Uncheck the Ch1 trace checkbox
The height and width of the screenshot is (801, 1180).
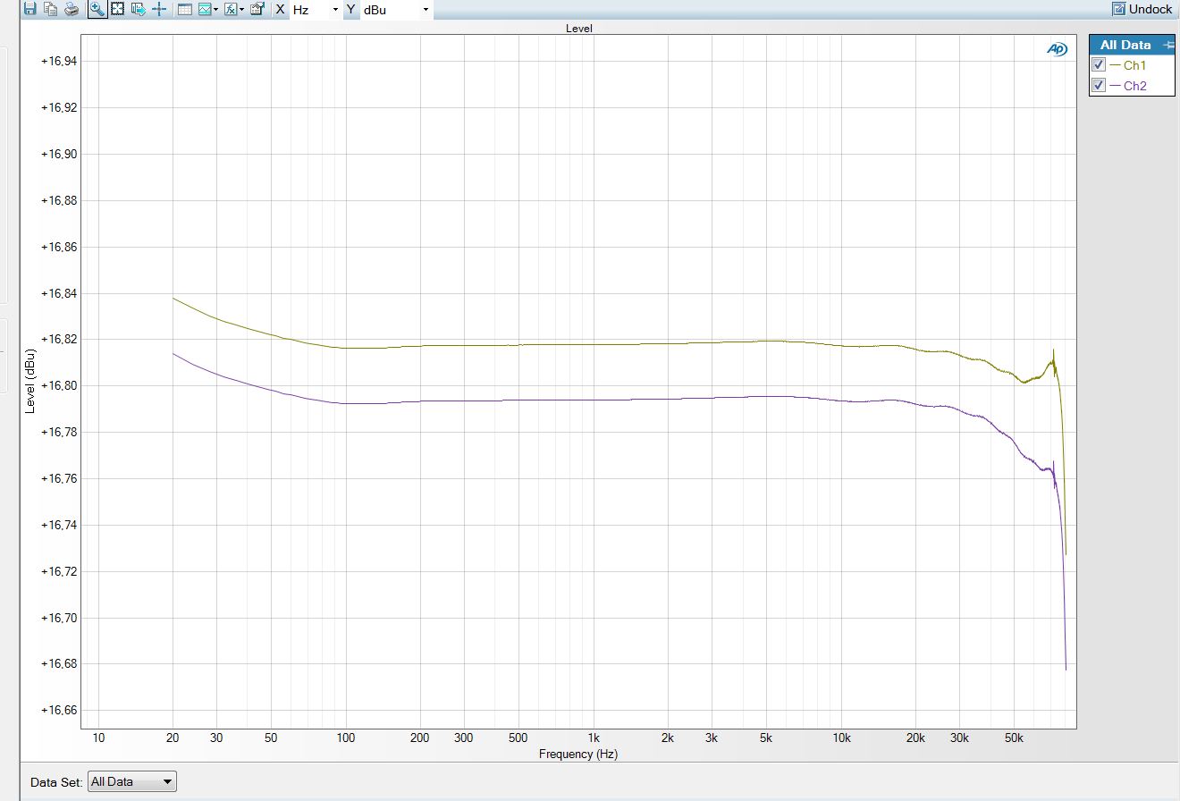(1100, 64)
